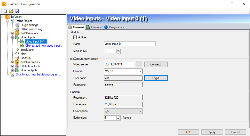Switch to the Diagnostics tab
The image size is (250, 136).
[114, 27]
